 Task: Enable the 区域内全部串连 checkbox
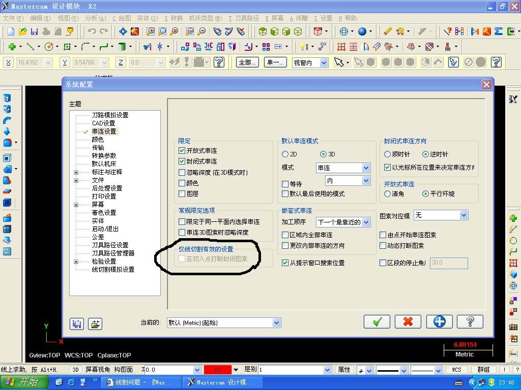[285, 235]
